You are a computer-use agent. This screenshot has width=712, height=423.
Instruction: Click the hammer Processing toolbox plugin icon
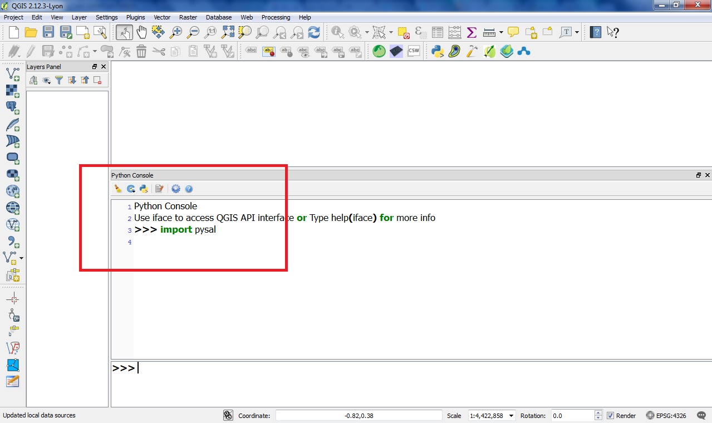(472, 52)
